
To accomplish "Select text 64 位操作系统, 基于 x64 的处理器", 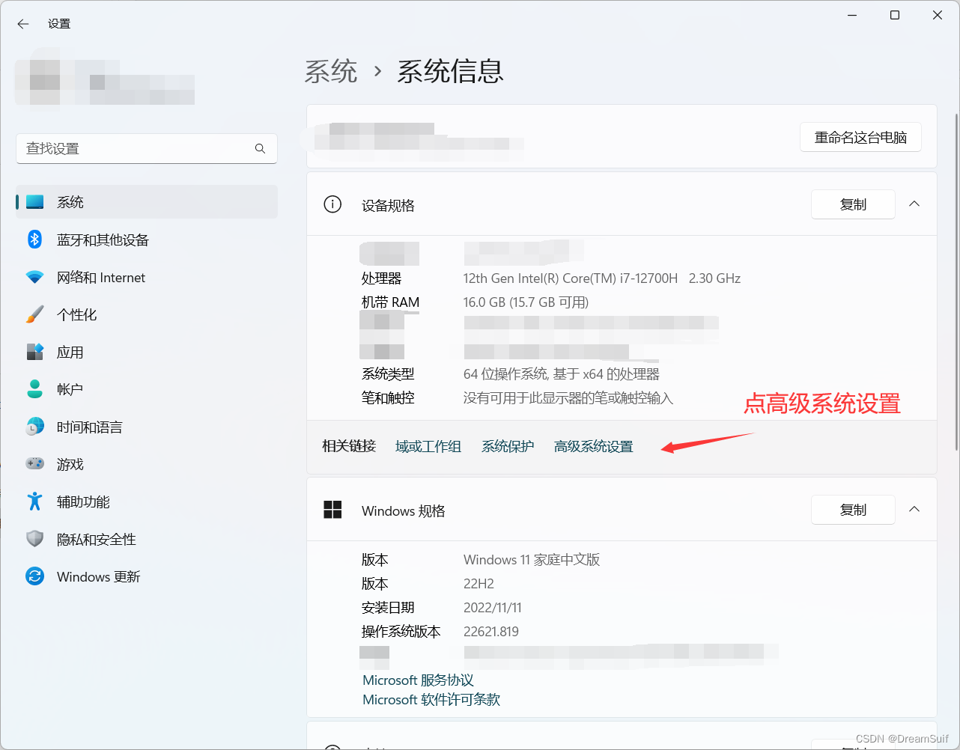I will click(562, 374).
